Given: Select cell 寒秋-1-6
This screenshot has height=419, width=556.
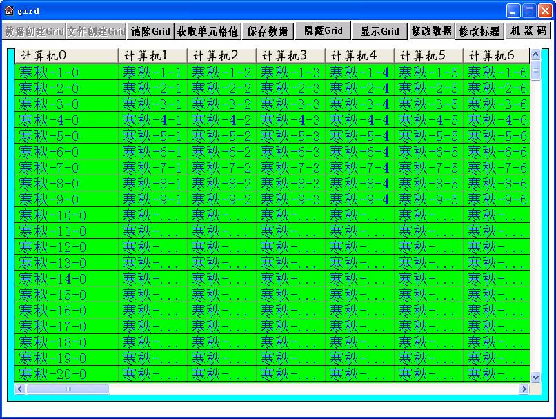Looking at the screenshot, I should pyautogui.click(x=497, y=72).
